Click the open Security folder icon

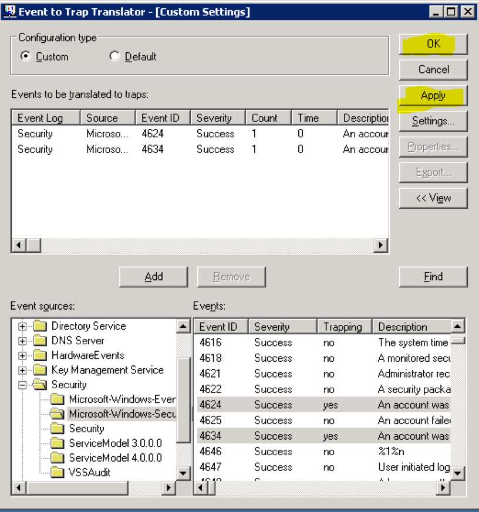39,385
